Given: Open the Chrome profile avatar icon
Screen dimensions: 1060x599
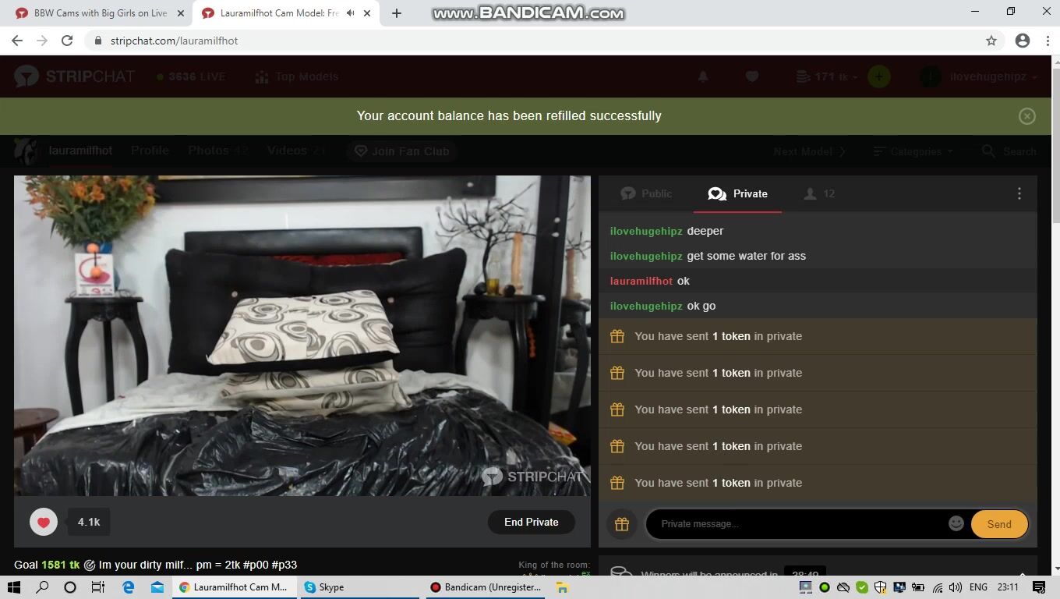Looking at the screenshot, I should [x=1023, y=41].
